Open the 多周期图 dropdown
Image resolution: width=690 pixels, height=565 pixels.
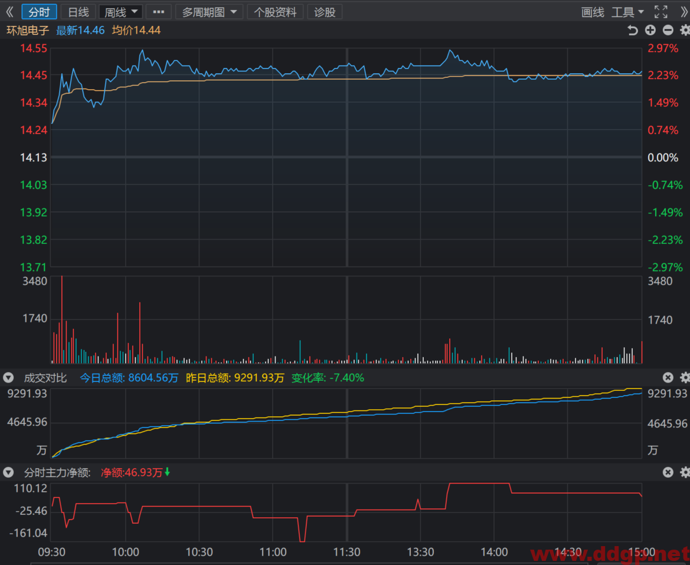[x=209, y=12]
